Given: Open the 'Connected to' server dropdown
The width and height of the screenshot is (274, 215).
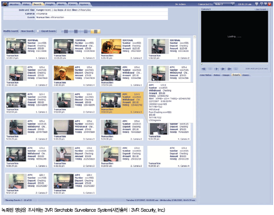Looking at the screenshot, I should click(x=224, y=4).
